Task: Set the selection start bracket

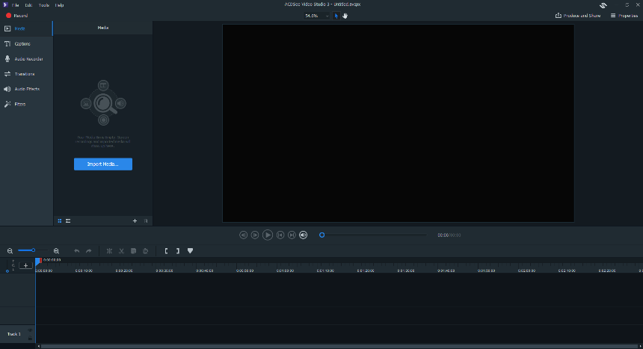Action: (166, 251)
